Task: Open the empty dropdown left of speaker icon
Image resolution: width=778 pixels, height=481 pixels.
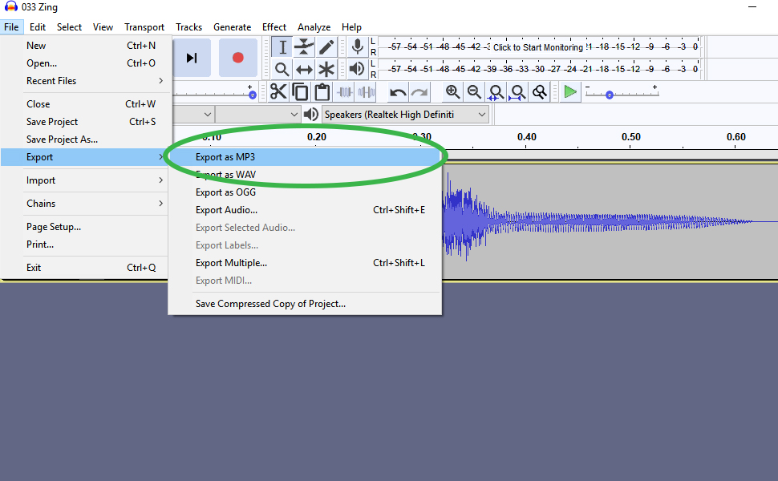Action: pos(258,115)
